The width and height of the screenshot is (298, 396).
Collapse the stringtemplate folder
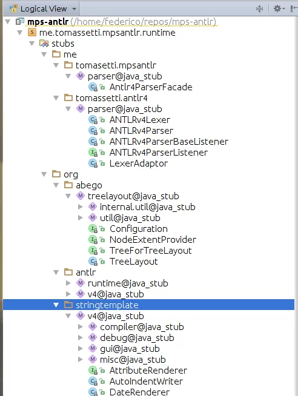pos(56,305)
